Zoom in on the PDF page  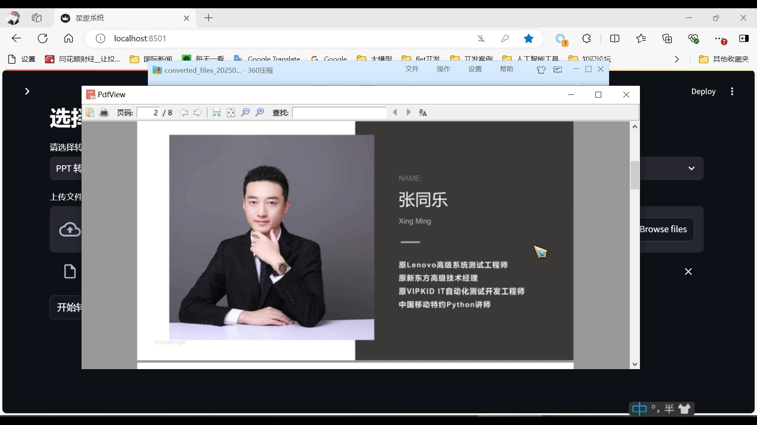point(259,113)
